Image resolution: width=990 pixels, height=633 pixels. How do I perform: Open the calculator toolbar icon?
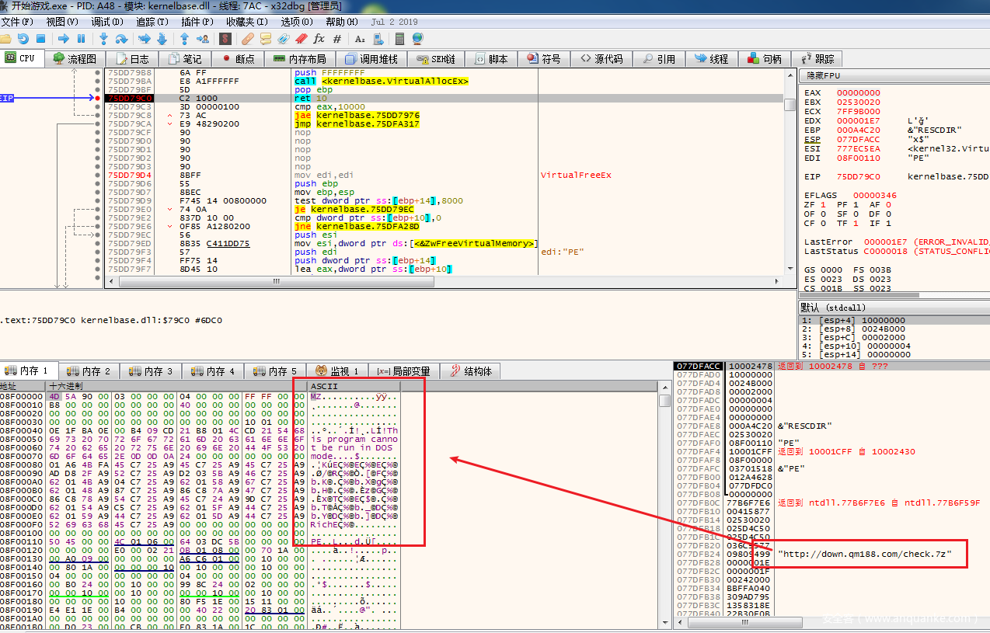pyautogui.click(x=399, y=39)
